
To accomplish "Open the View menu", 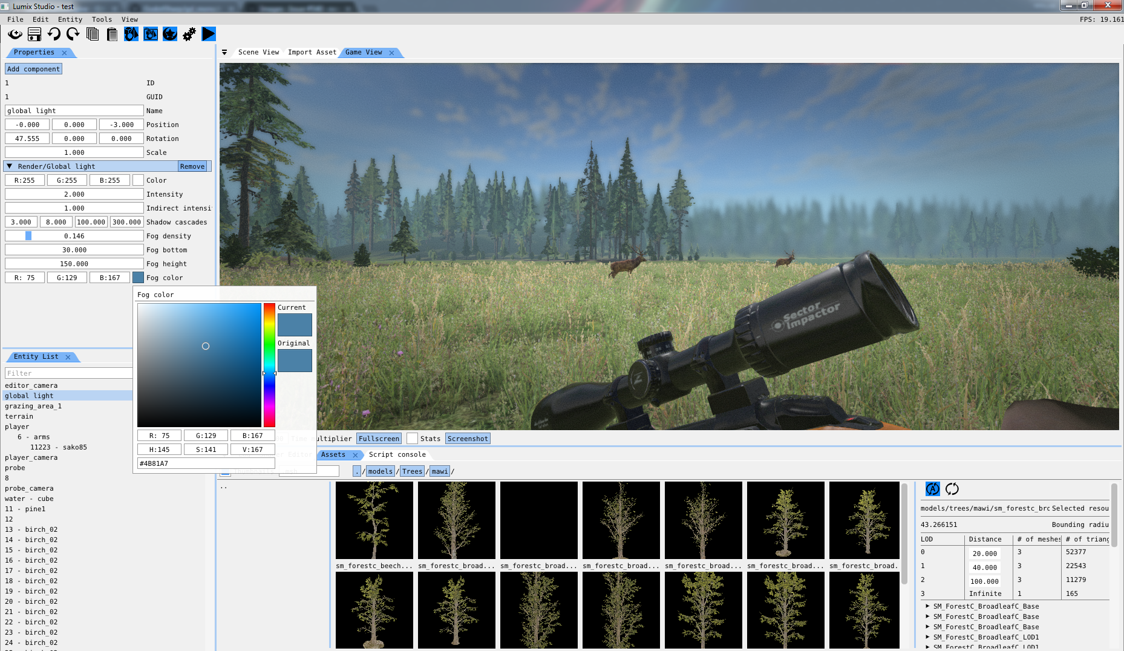I will pos(129,19).
